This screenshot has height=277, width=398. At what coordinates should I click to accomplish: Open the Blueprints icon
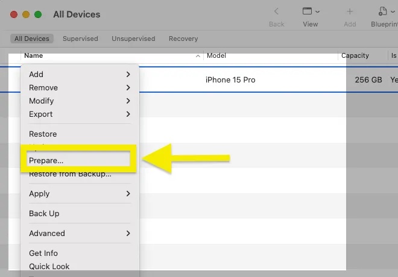(383, 11)
